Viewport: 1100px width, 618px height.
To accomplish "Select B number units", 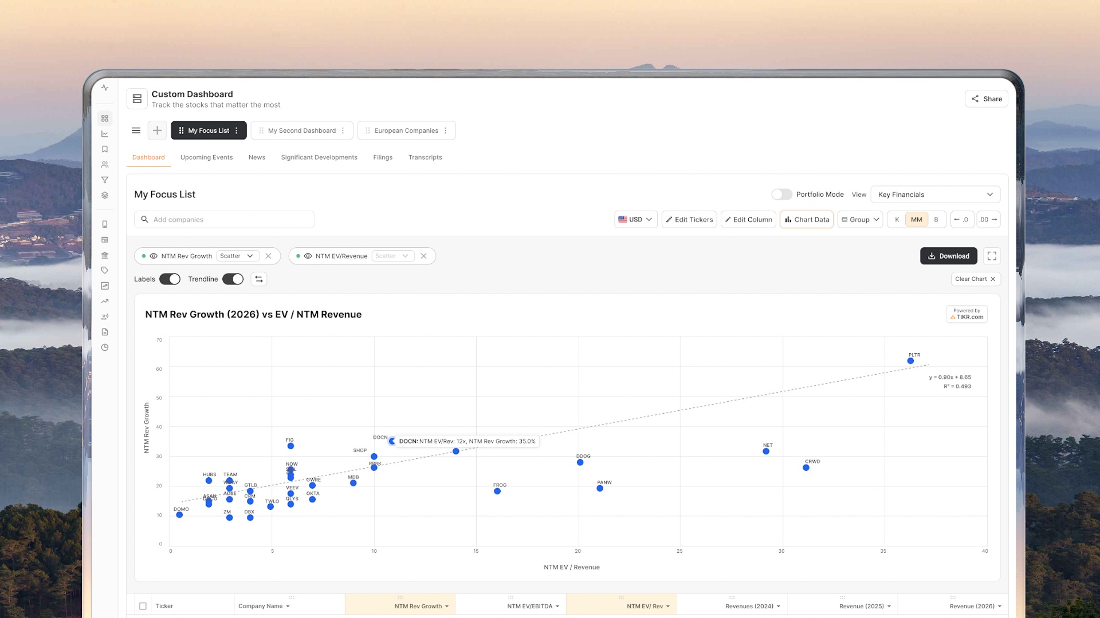I will tap(936, 220).
